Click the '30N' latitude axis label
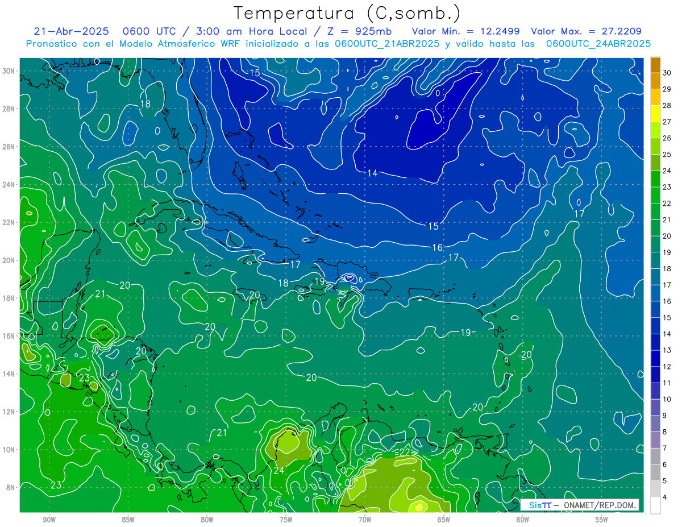682x527 pixels. click(10, 71)
